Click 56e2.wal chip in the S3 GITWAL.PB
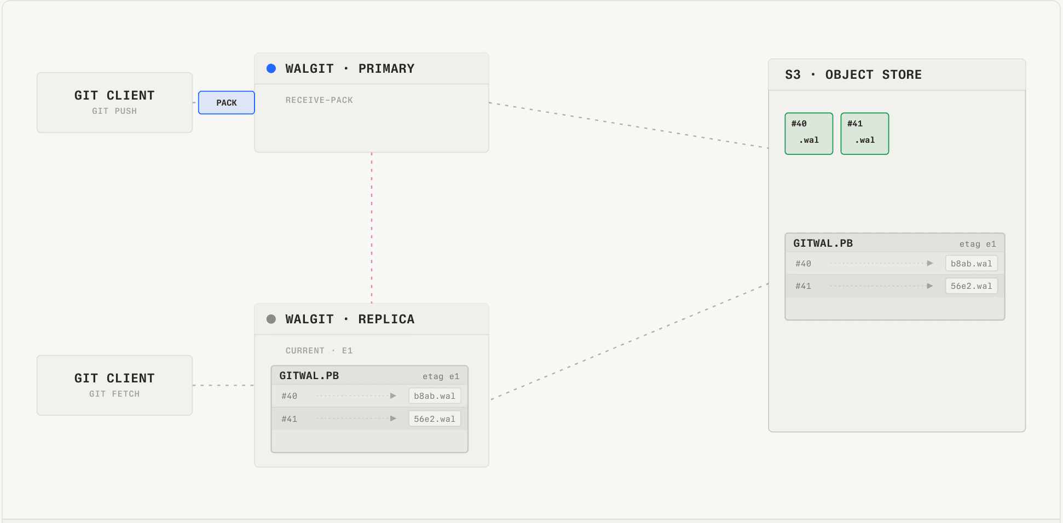 pos(972,286)
